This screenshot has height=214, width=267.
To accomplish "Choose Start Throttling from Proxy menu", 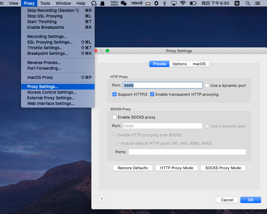I will [x=42, y=22].
